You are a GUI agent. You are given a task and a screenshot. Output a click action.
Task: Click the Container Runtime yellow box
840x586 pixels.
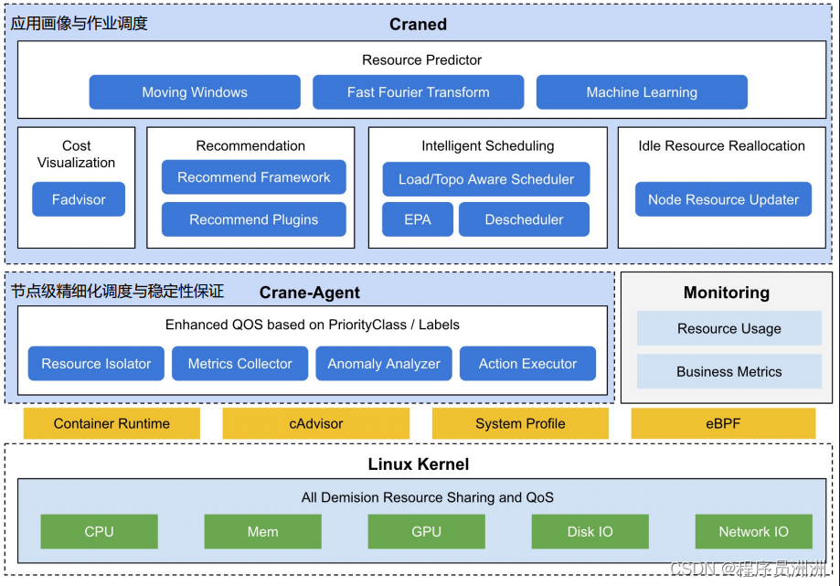click(112, 423)
